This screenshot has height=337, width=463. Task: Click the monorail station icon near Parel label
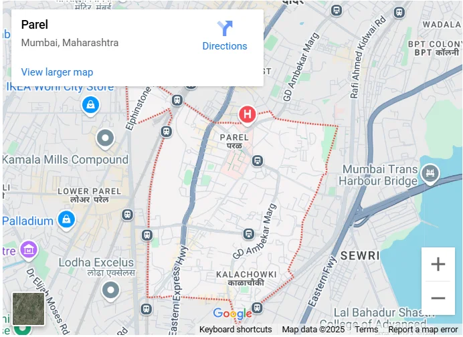[258, 161]
